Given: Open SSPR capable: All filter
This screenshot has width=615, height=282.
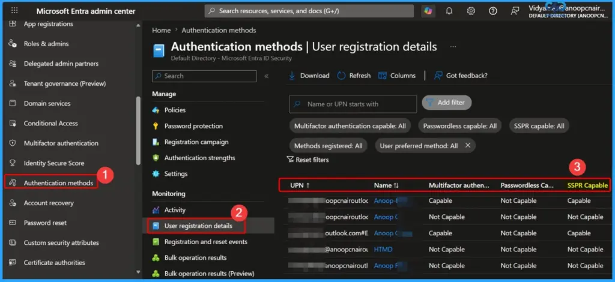Looking at the screenshot, I should click(539, 126).
